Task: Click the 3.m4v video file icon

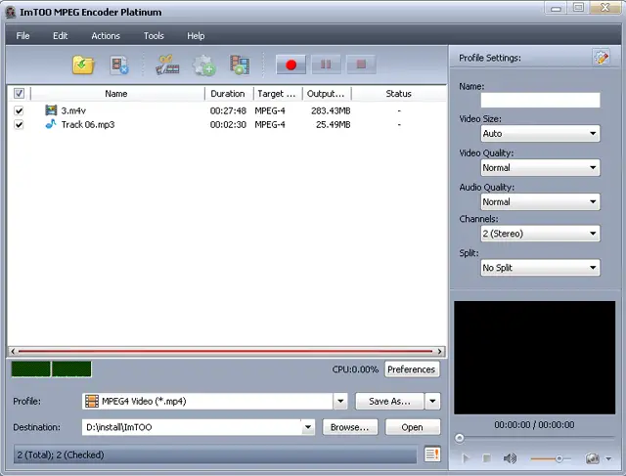Action: click(51, 110)
